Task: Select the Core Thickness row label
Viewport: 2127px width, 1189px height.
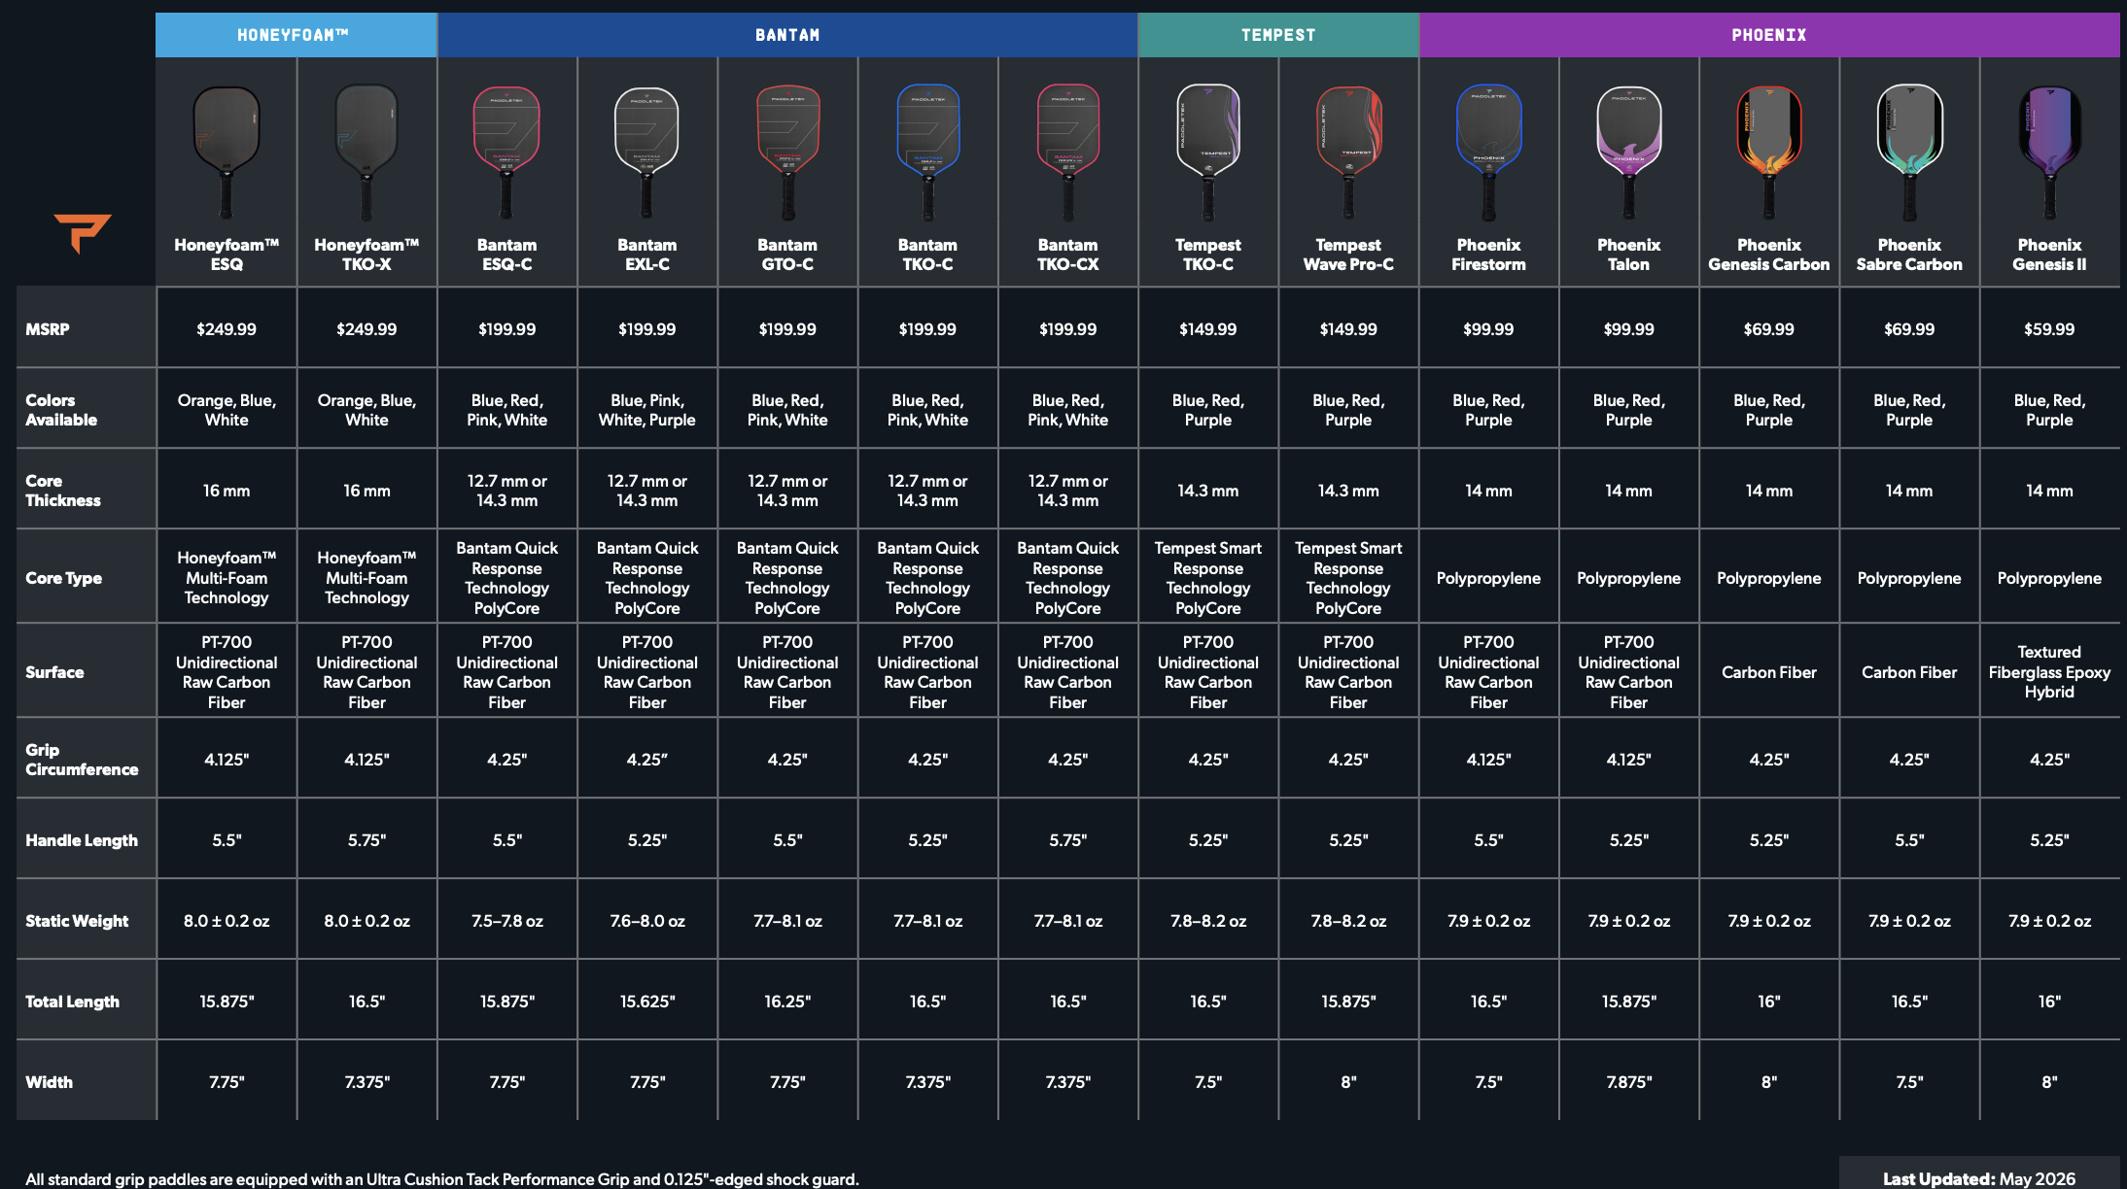Action: click(63, 491)
